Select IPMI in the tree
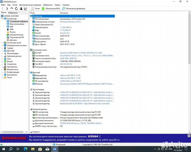This screenshot has width=191, height=152. pyautogui.click(x=10, y=29)
